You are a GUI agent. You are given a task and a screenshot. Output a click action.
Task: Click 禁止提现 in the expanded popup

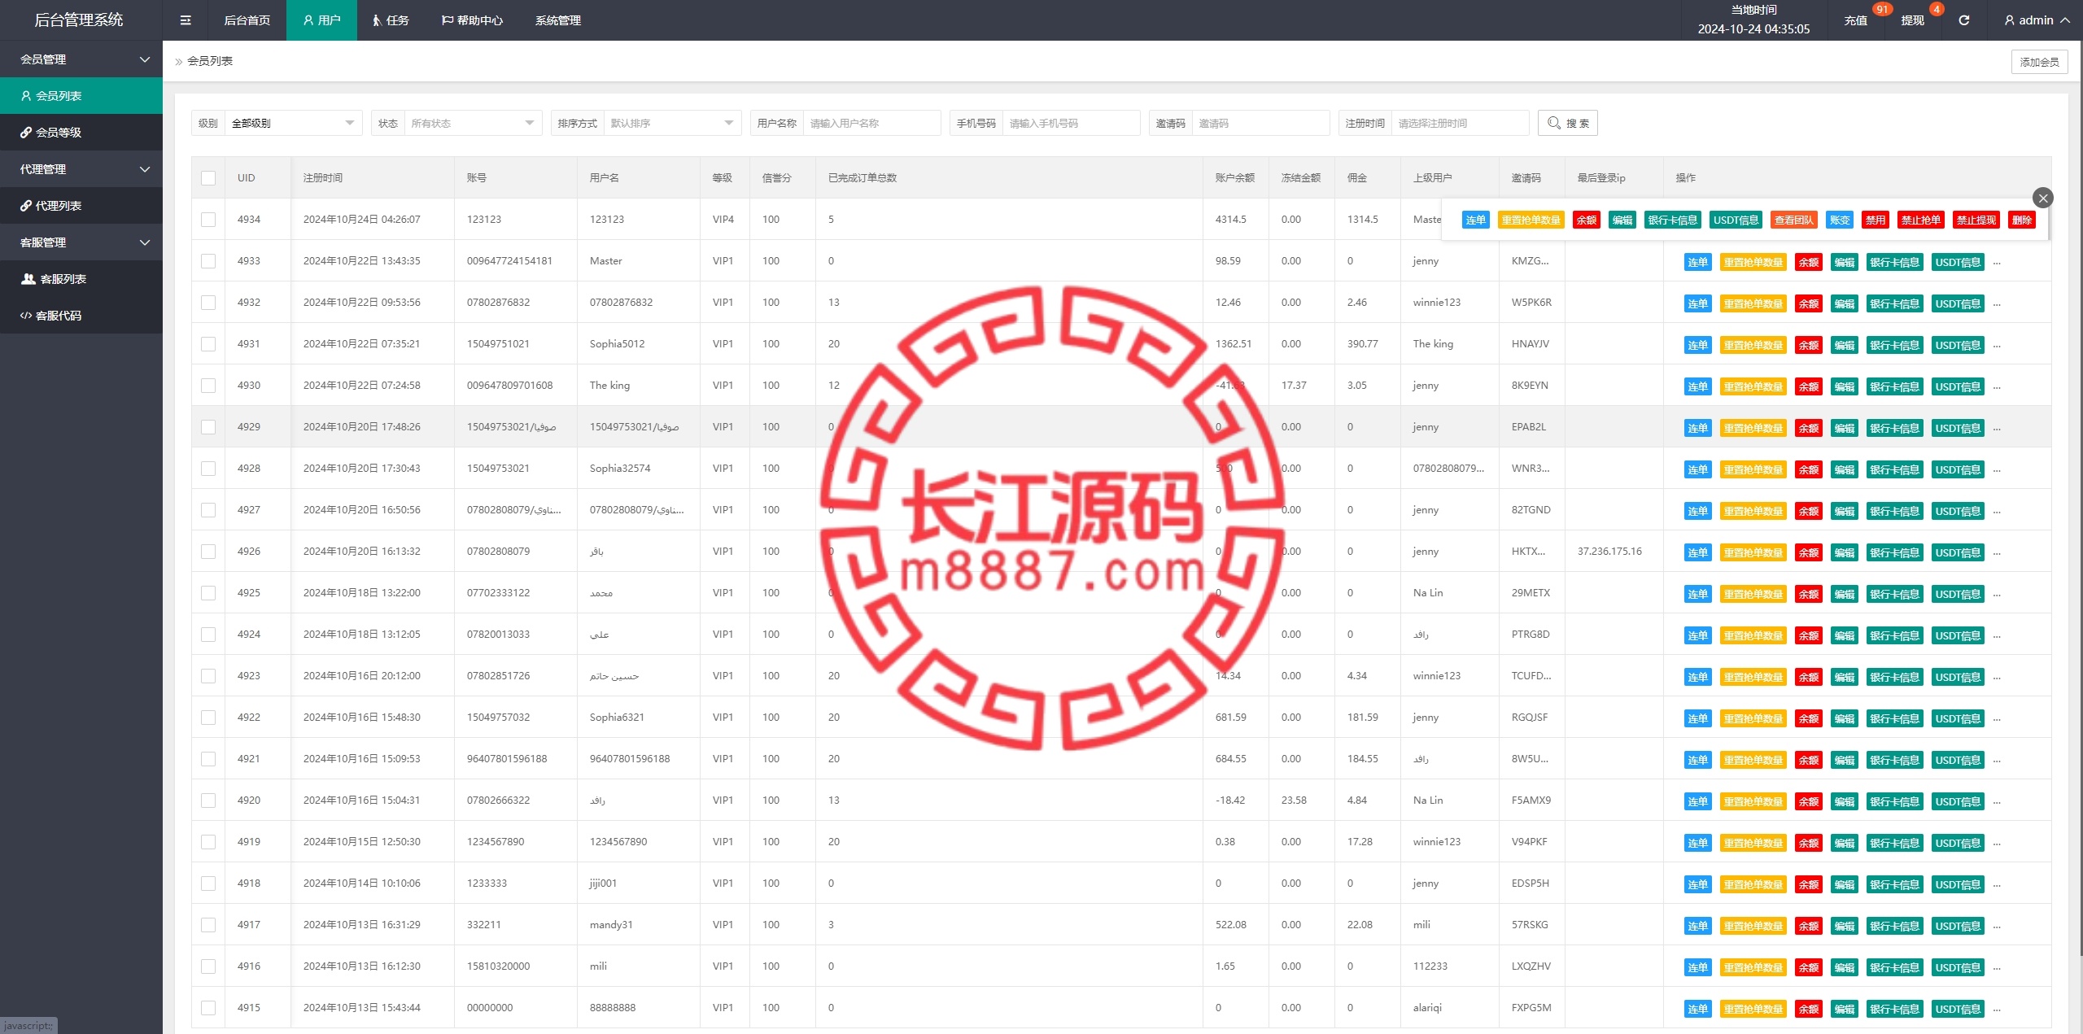(1976, 220)
